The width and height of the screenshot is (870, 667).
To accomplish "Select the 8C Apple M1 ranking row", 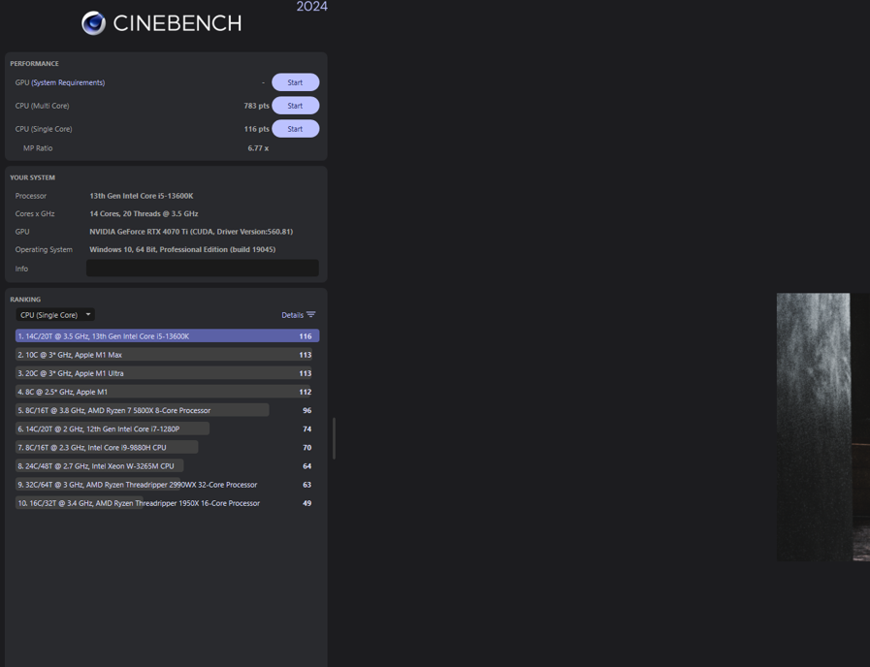I will click(167, 392).
